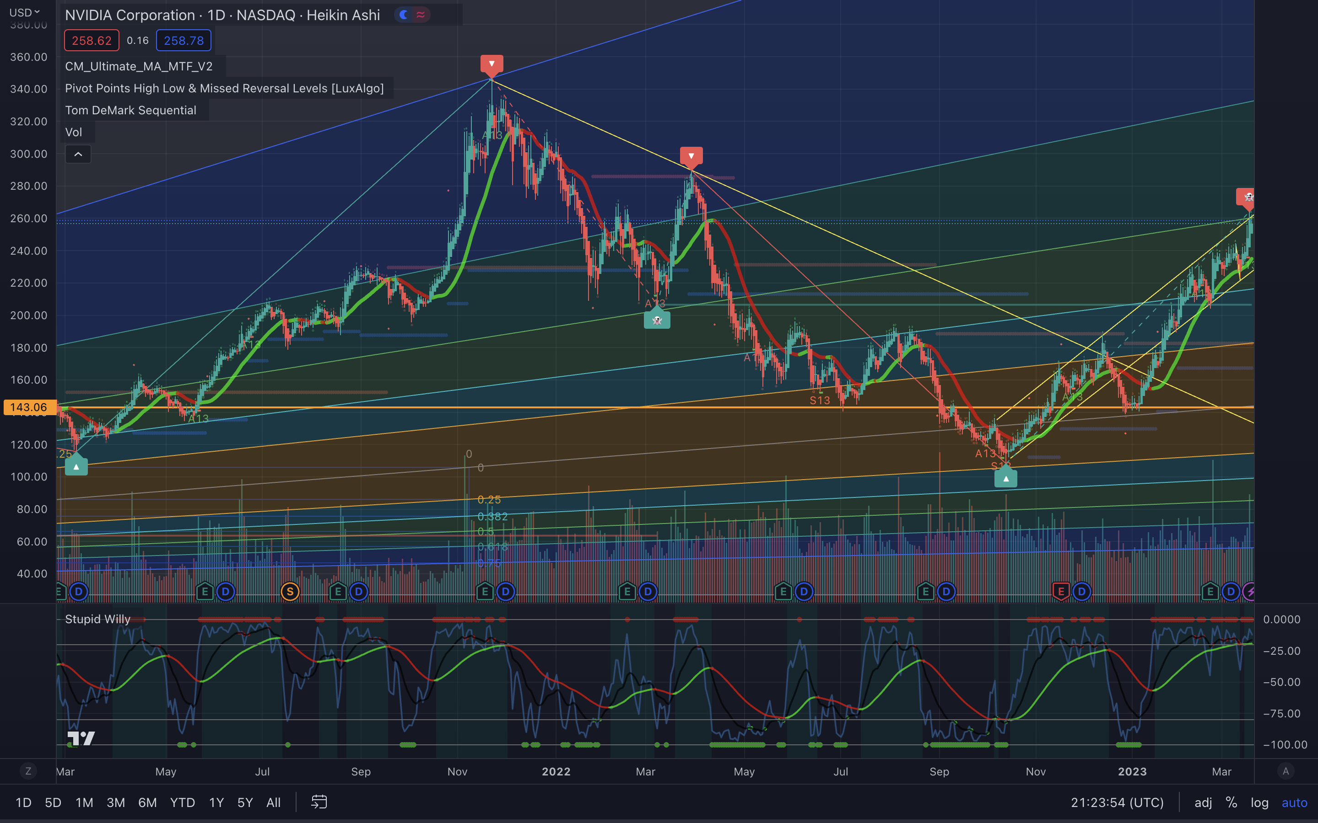Toggle log scale
This screenshot has width=1318, height=823.
[1259, 802]
